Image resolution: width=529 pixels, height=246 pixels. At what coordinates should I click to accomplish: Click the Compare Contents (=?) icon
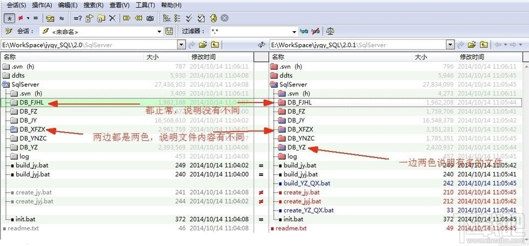pos(78,18)
